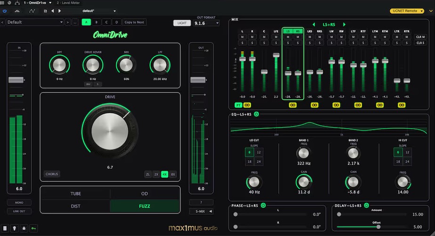Viewport: 435px width, 236px height.
Task: Enable the MONO toggle
Action: pos(19,203)
